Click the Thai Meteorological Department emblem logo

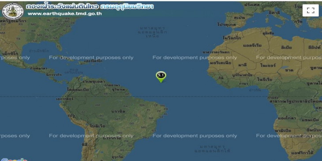click(13, 11)
